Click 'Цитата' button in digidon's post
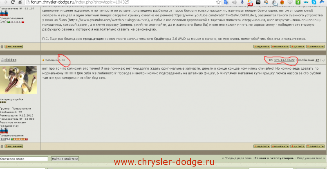This screenshot has width=327, height=169. (x=298, y=146)
